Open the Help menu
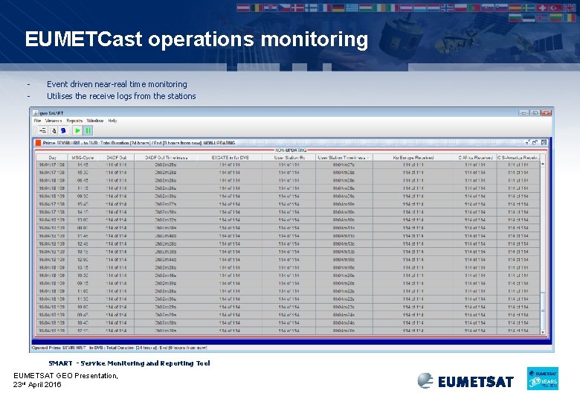This screenshot has height=402, width=580. tap(112, 121)
